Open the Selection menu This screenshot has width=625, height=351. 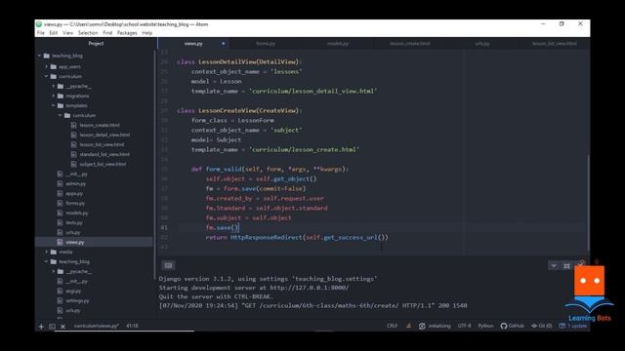tap(88, 33)
